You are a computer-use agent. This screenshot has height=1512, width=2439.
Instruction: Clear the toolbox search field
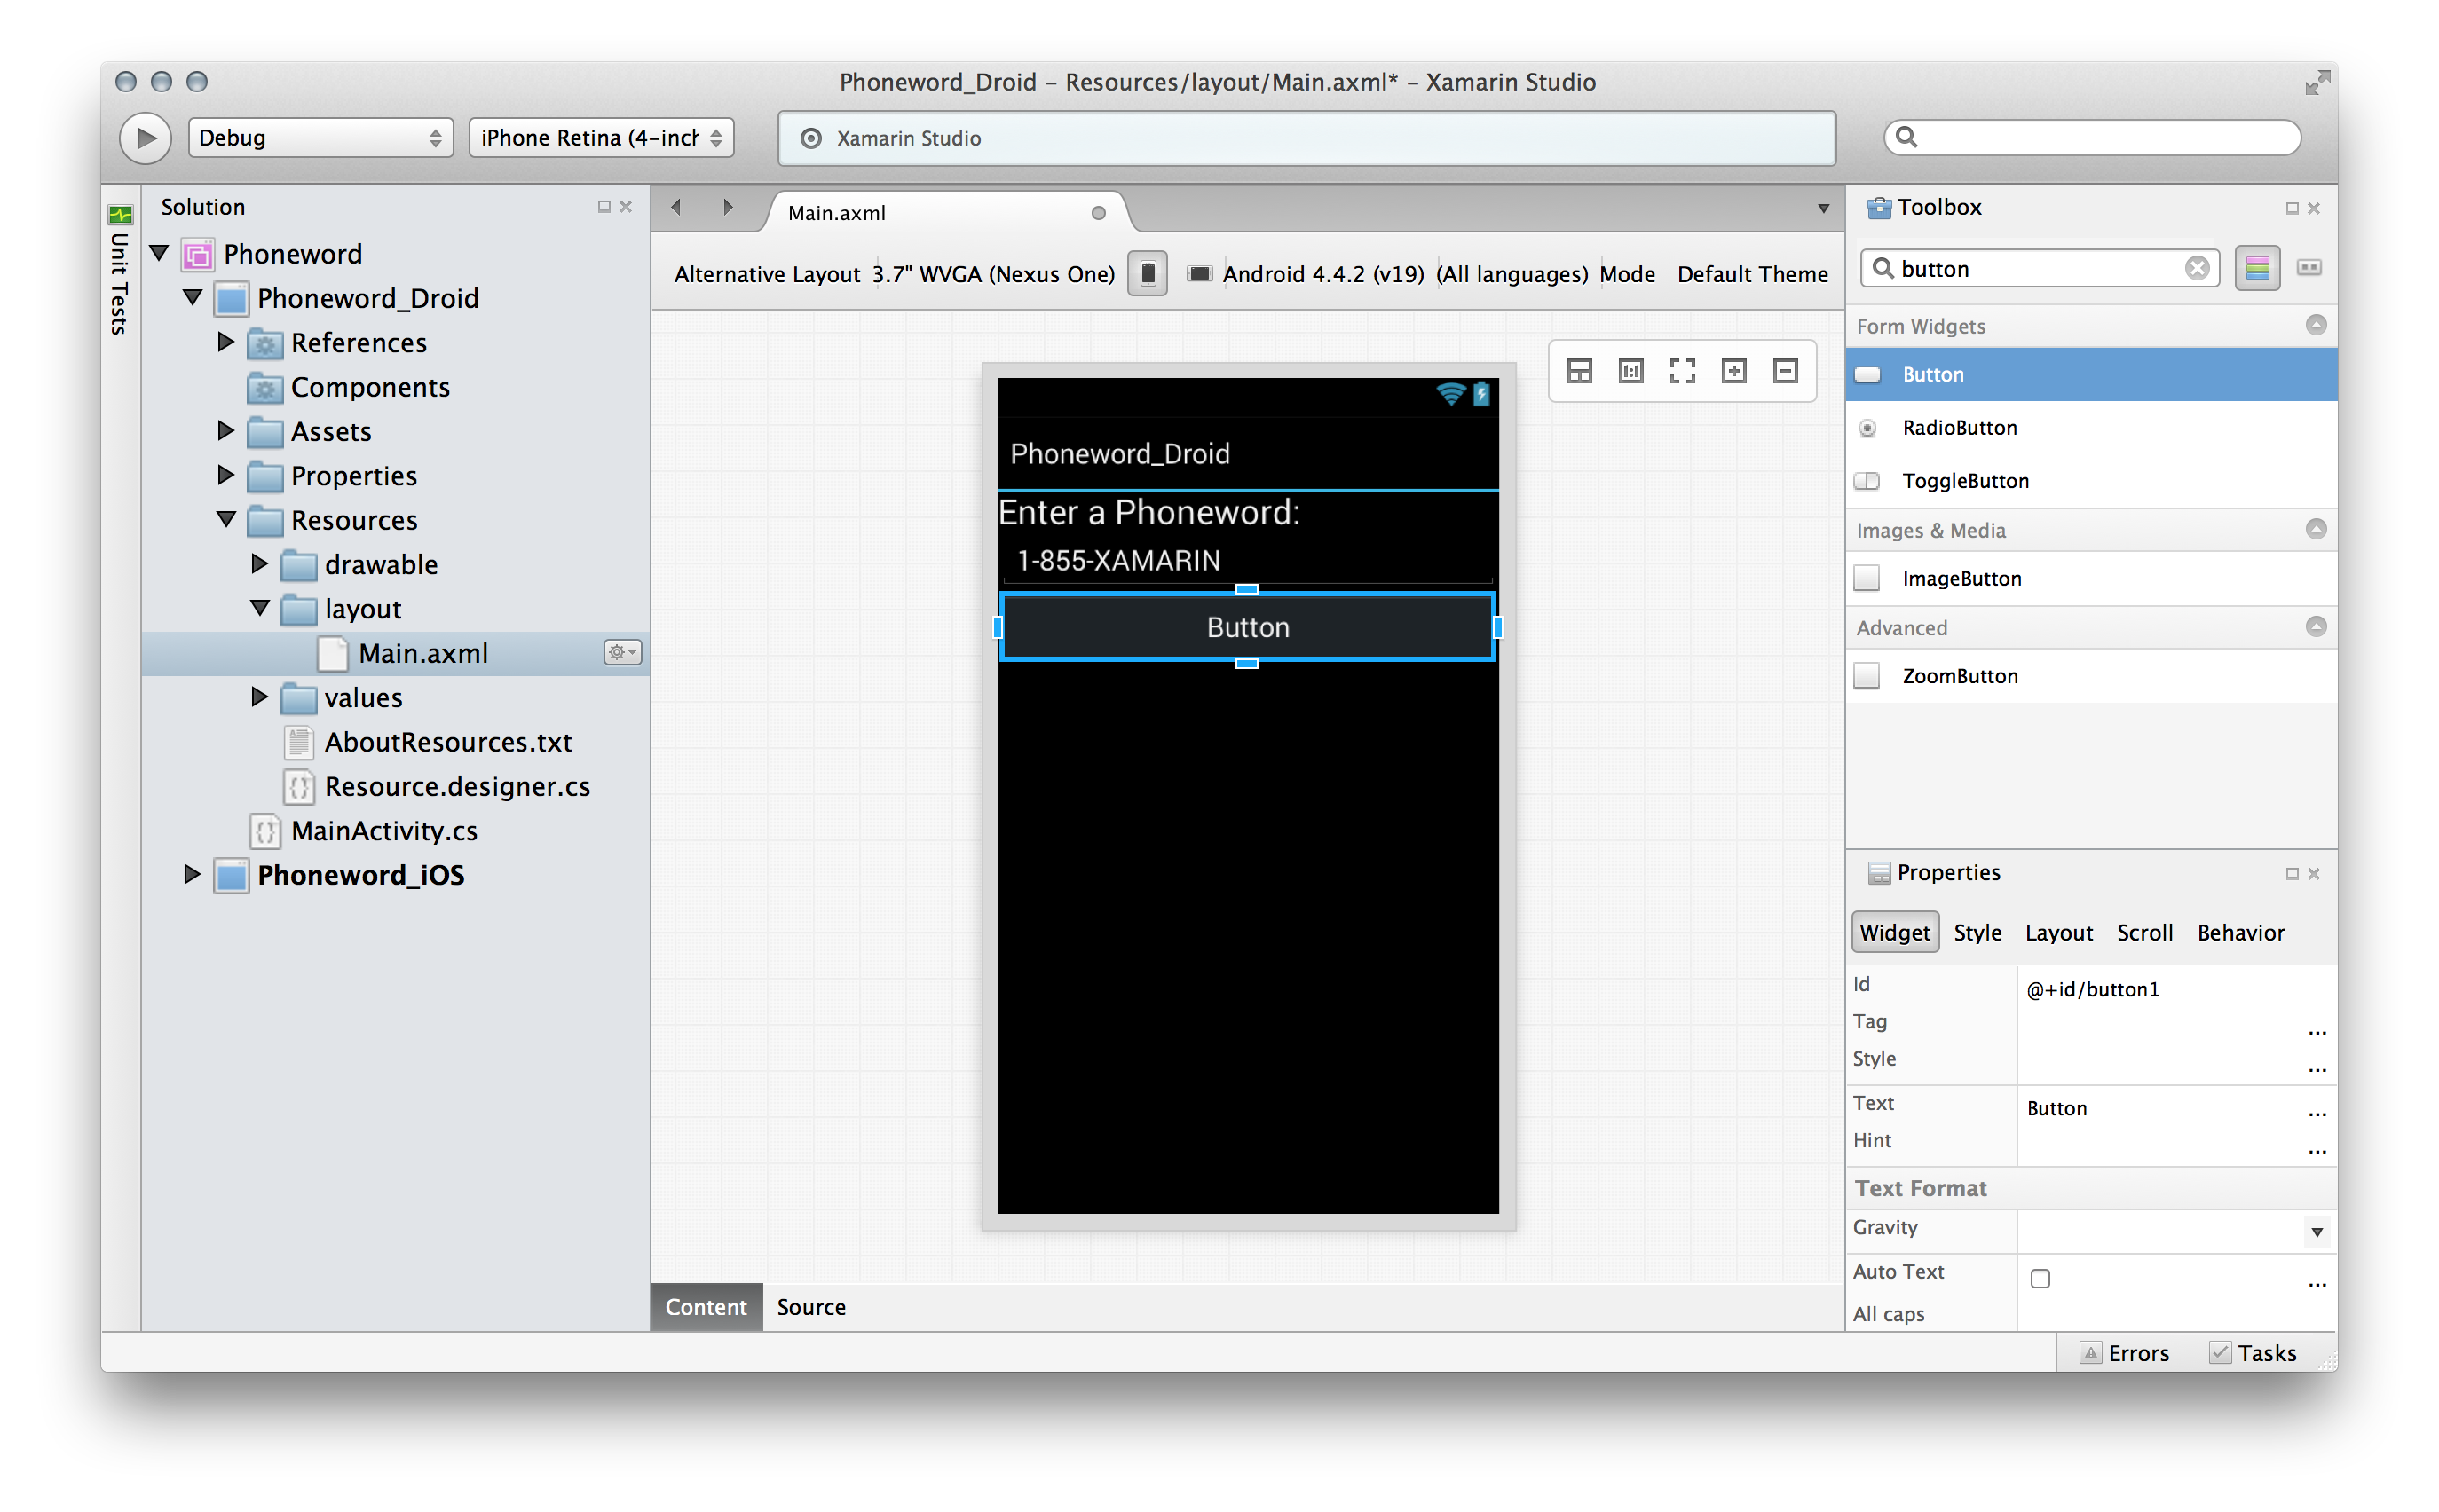pyautogui.click(x=2197, y=269)
